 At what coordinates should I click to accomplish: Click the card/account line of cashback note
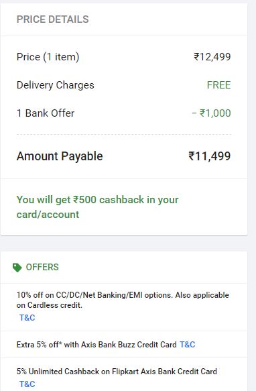48,215
